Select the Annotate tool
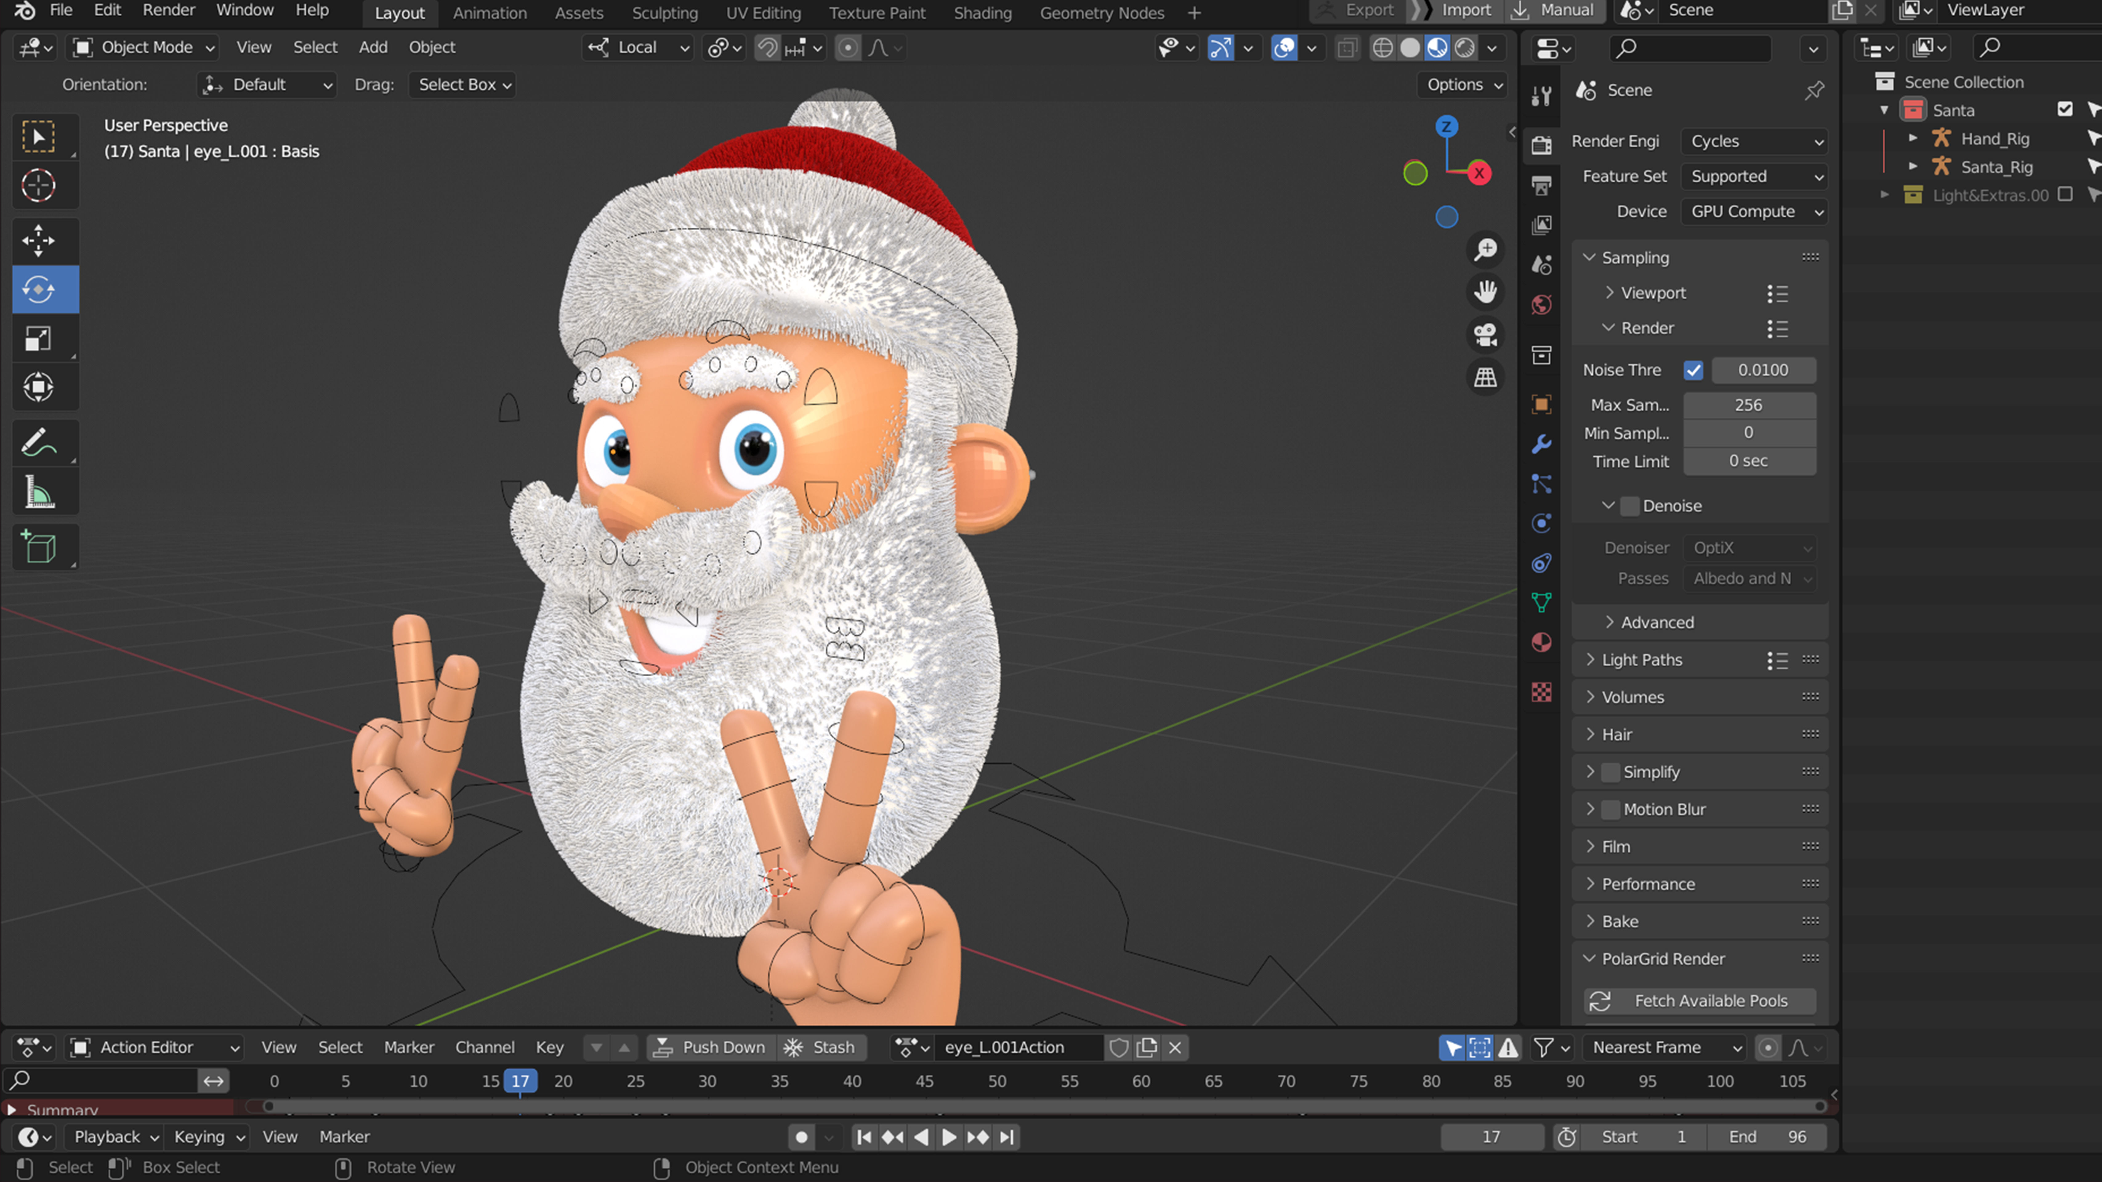The height and width of the screenshot is (1182, 2102). 38,443
